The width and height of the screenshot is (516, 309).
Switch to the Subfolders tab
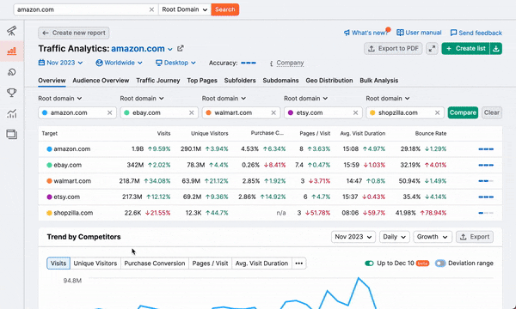(x=240, y=81)
